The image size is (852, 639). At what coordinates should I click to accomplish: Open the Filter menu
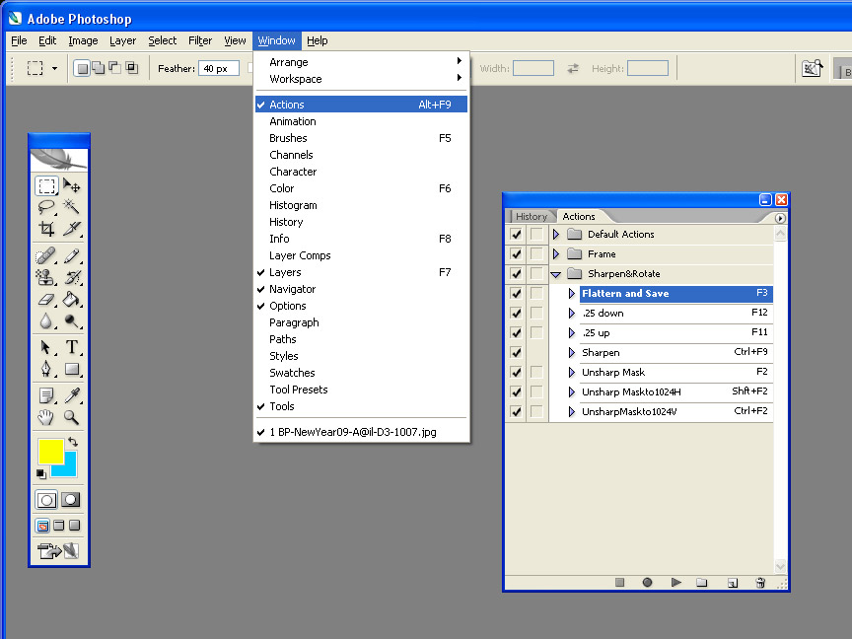point(200,40)
